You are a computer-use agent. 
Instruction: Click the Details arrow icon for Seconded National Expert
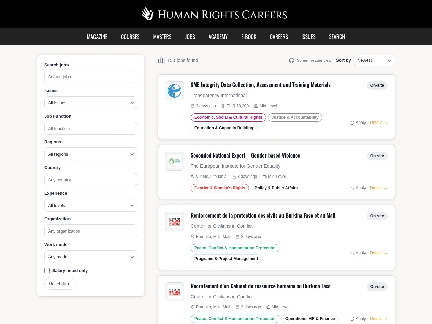pyautogui.click(x=386, y=188)
